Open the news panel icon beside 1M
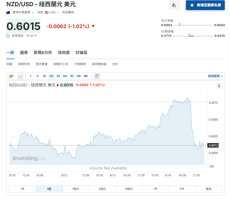230x200 pixels. click(x=97, y=76)
